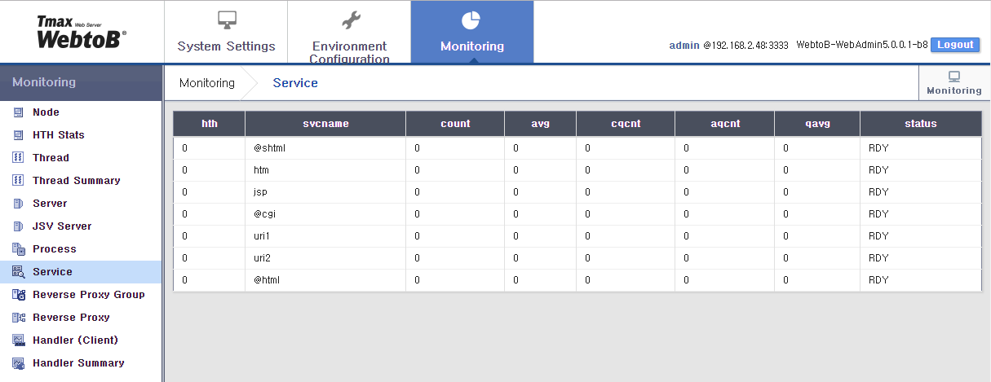Open Handler Summary page
This screenshot has width=991, height=382.
pos(78,363)
